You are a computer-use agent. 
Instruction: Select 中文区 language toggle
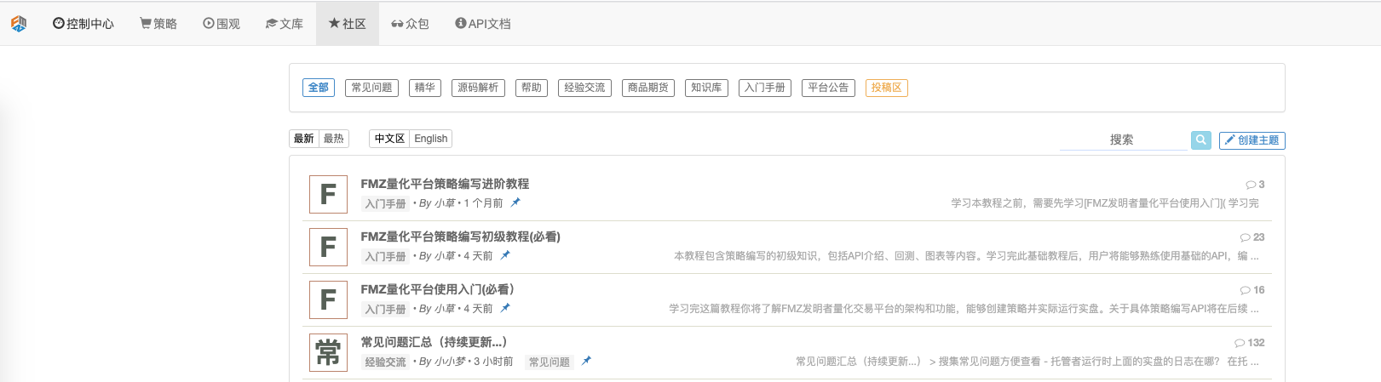(x=389, y=139)
